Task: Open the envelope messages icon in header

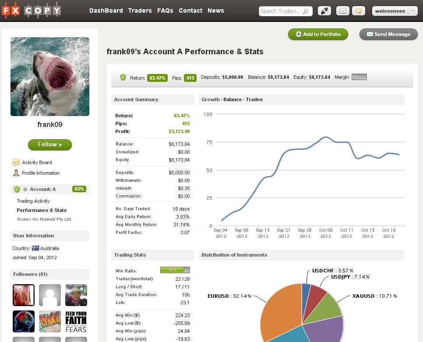Action: click(343, 11)
